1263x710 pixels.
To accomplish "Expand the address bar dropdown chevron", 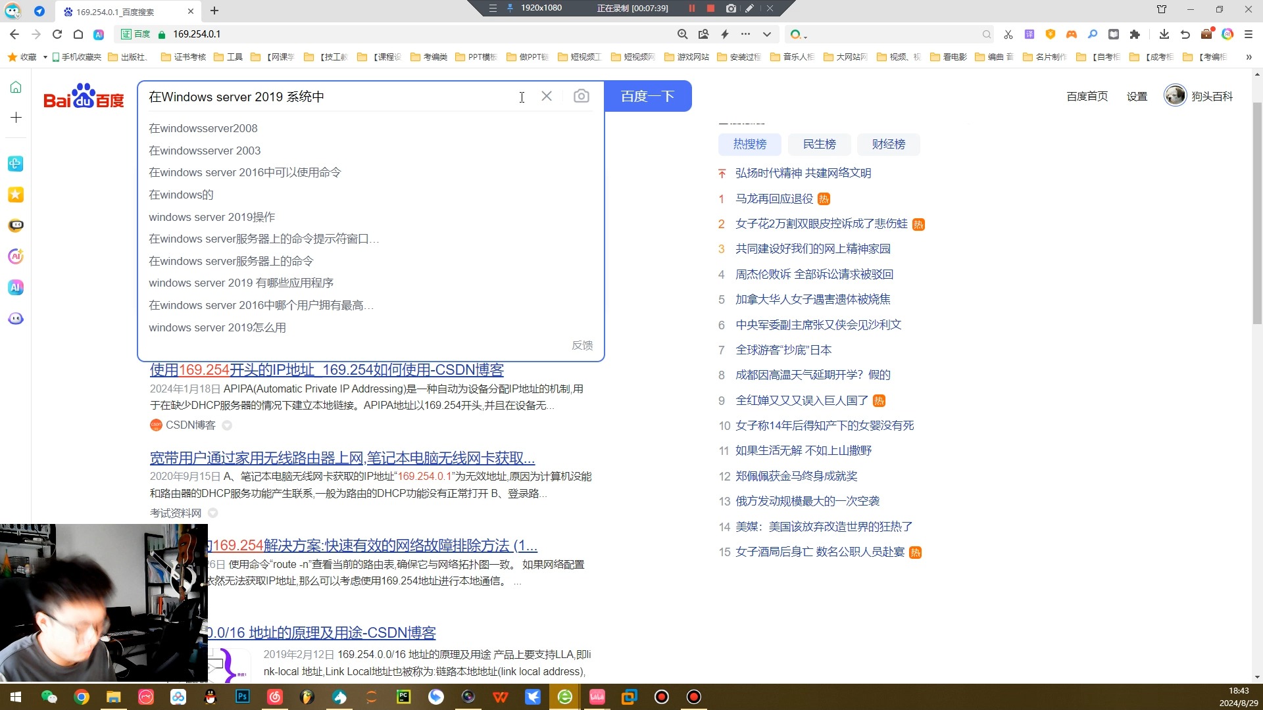I will pyautogui.click(x=766, y=34).
